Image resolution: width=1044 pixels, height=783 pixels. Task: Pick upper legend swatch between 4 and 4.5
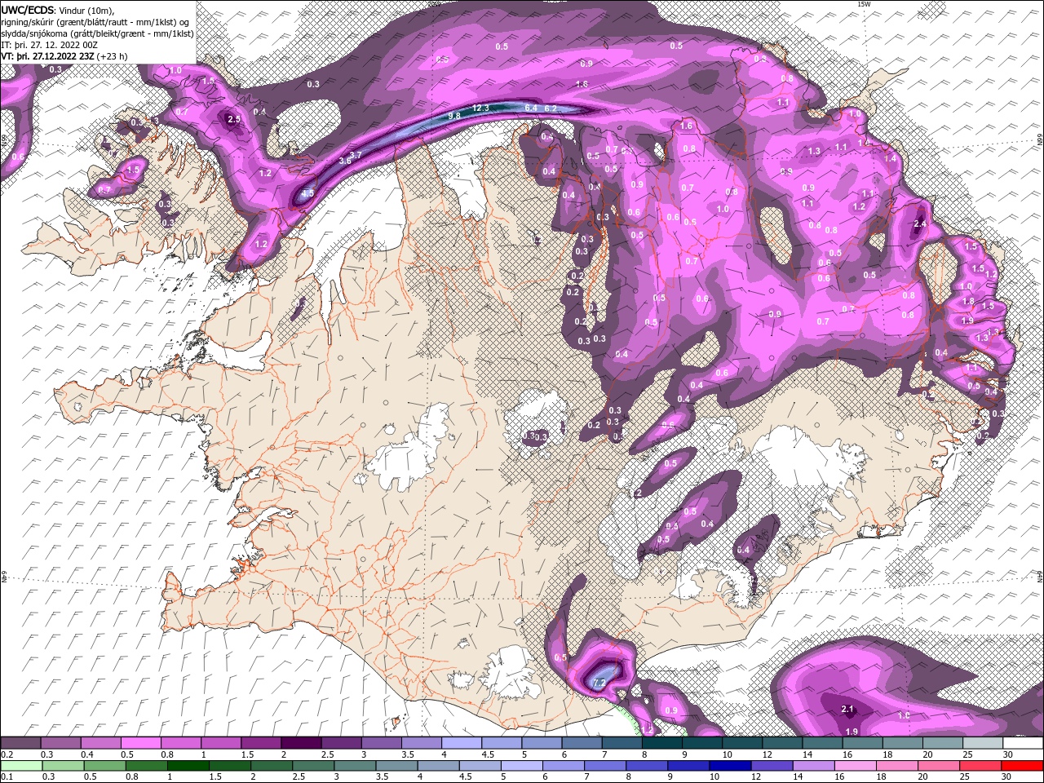point(461,743)
